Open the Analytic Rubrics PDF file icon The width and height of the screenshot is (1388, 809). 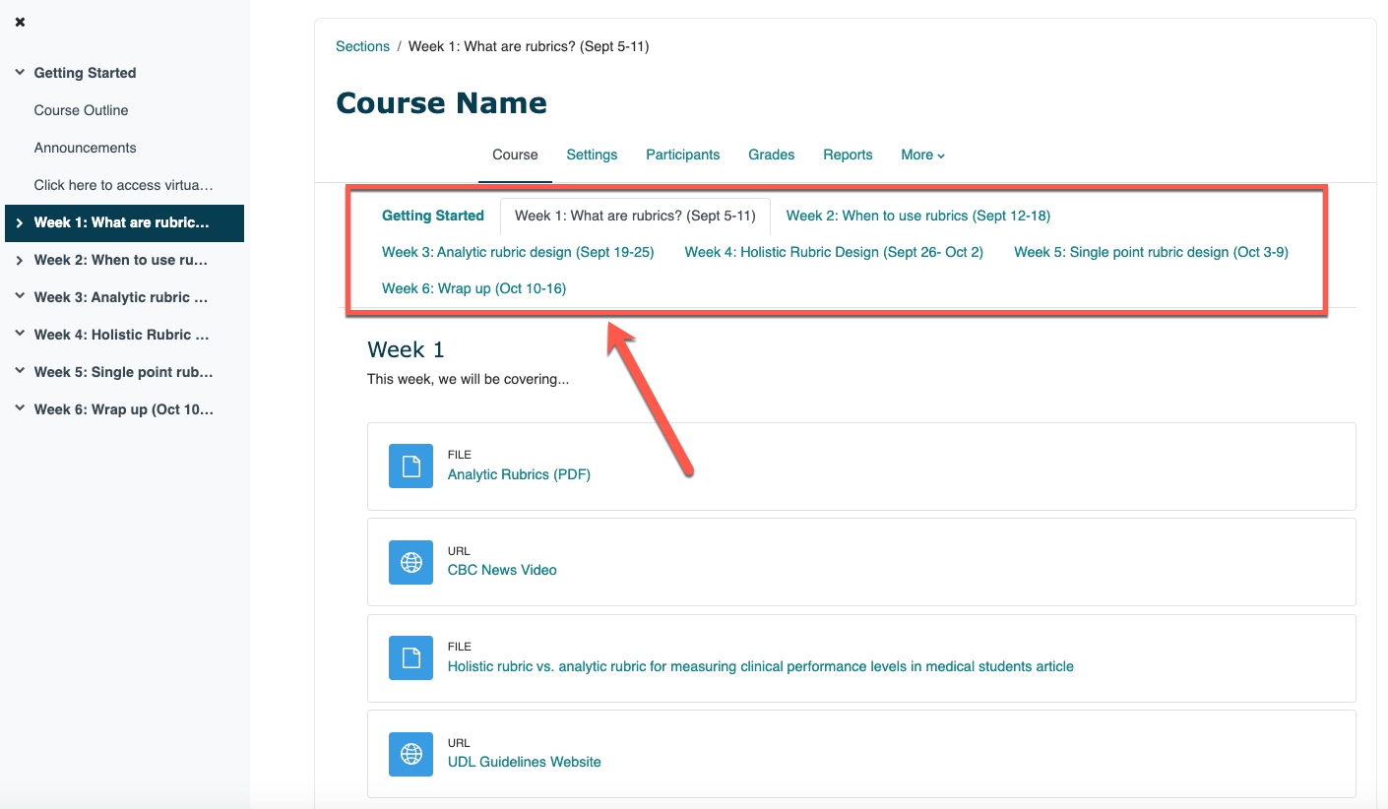[410, 466]
